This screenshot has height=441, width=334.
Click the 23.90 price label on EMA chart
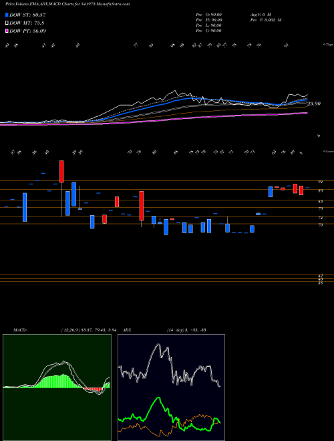click(x=314, y=104)
